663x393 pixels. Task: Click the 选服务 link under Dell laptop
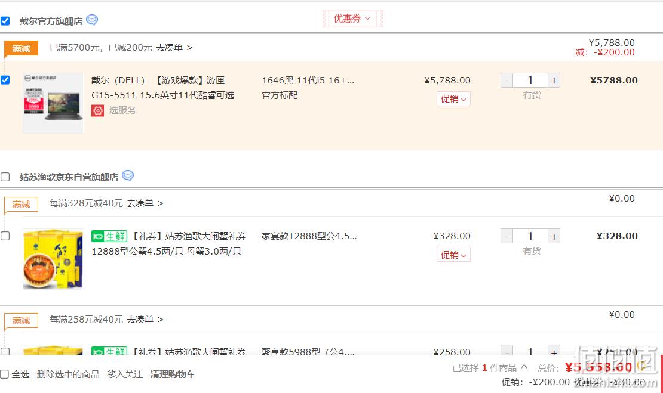click(x=122, y=110)
